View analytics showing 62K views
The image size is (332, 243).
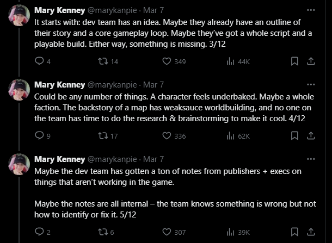coord(237,136)
